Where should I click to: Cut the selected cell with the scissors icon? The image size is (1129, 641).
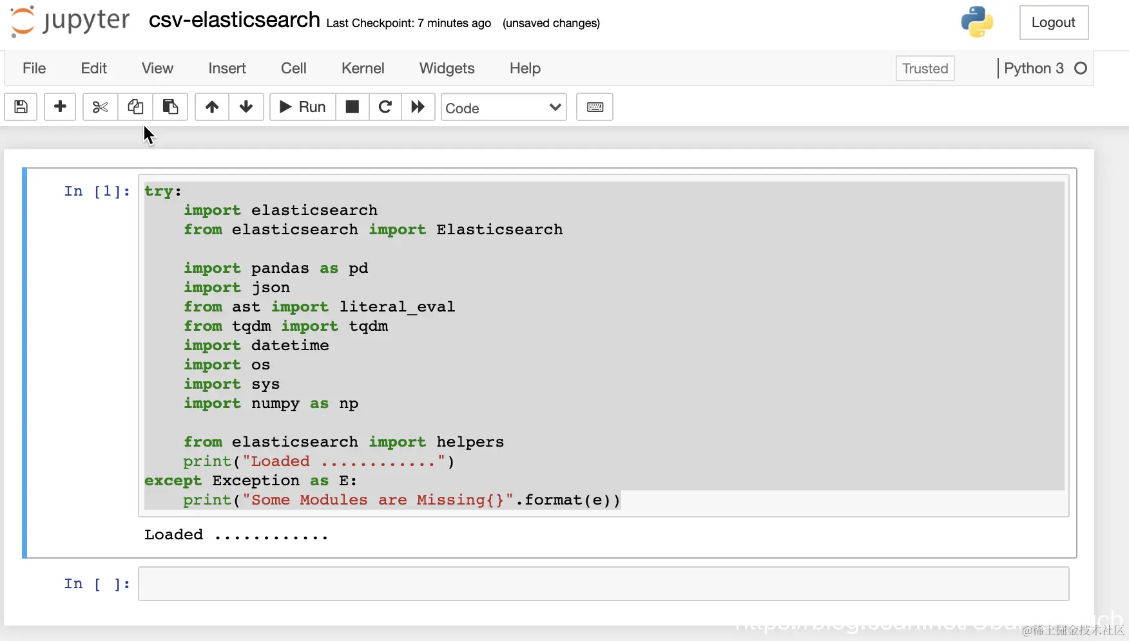pos(100,107)
